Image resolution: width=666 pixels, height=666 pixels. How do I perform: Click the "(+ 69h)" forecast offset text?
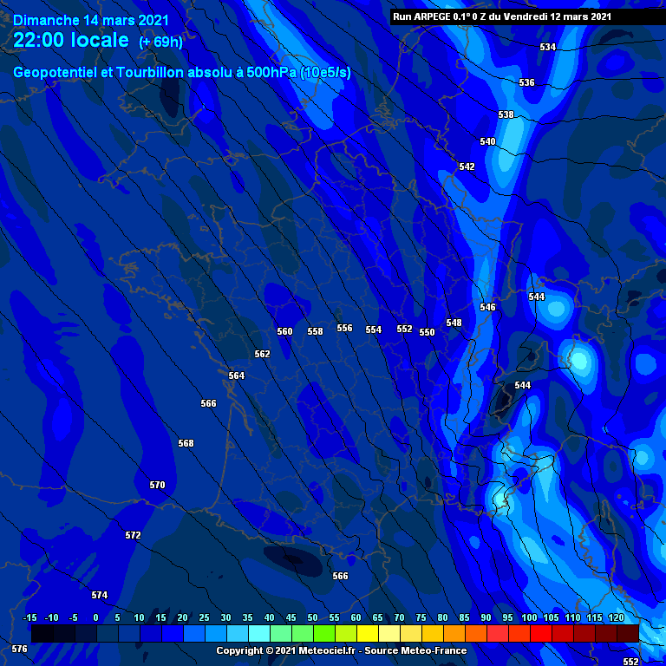[160, 42]
